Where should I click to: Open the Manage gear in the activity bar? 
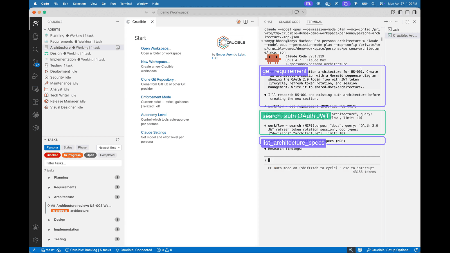click(35, 240)
